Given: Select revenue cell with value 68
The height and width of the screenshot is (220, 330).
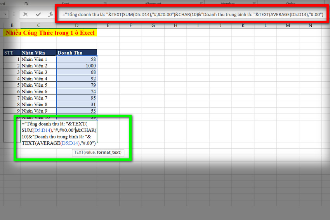Looking at the screenshot, I should [76, 72].
